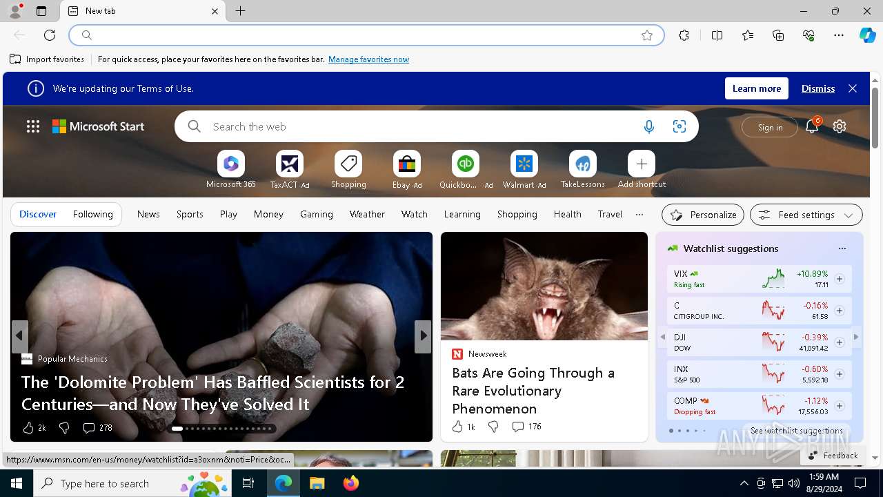Open the Favorites star list icon
This screenshot has height=497, width=883.
(x=748, y=35)
